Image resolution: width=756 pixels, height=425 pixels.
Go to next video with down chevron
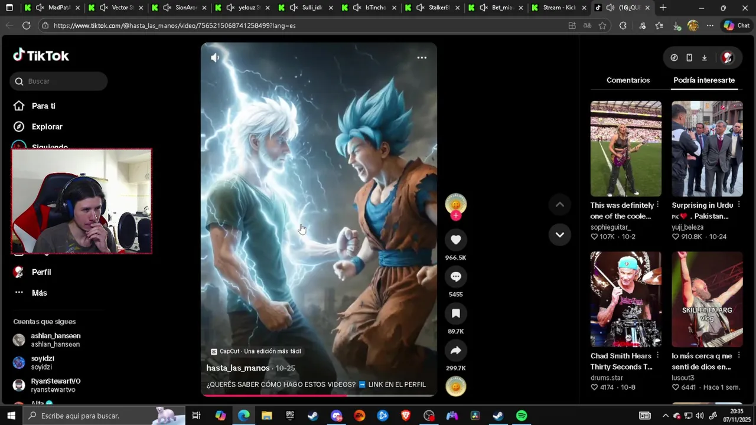(x=559, y=234)
